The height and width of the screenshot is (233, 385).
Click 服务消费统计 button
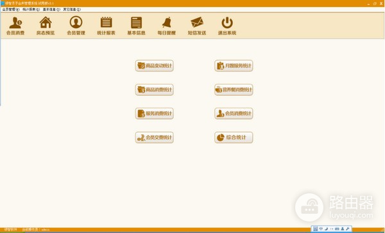click(x=155, y=113)
